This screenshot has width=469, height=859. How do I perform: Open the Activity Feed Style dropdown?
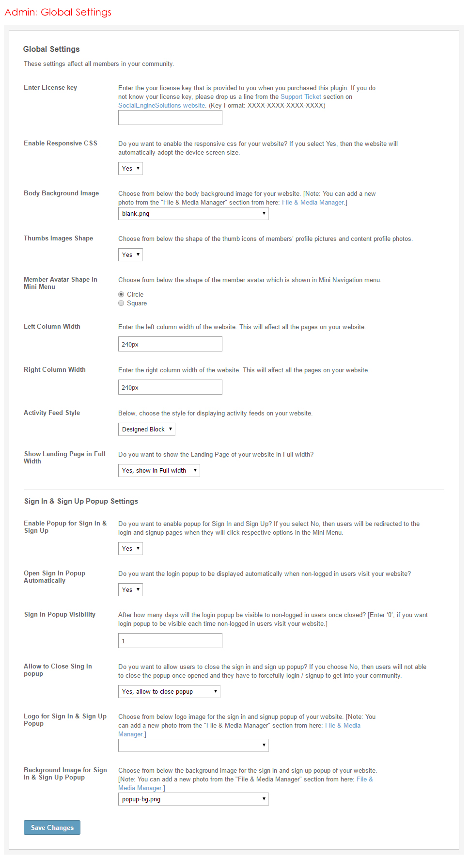point(146,429)
